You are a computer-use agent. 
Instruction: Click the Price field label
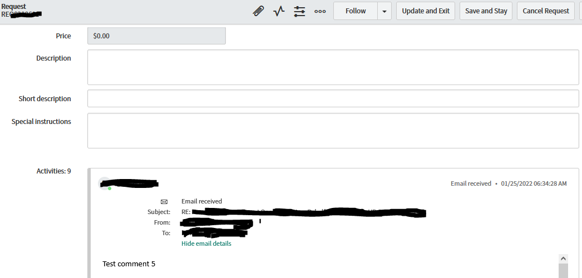click(63, 36)
